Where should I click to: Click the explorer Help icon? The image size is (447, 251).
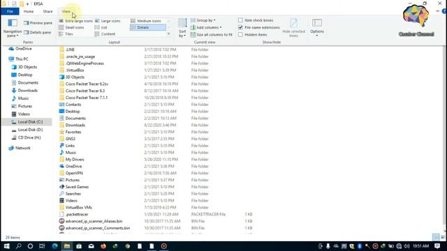(444, 11)
